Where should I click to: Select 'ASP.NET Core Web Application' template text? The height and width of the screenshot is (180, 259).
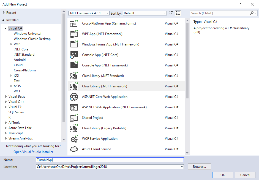[x=105, y=97]
